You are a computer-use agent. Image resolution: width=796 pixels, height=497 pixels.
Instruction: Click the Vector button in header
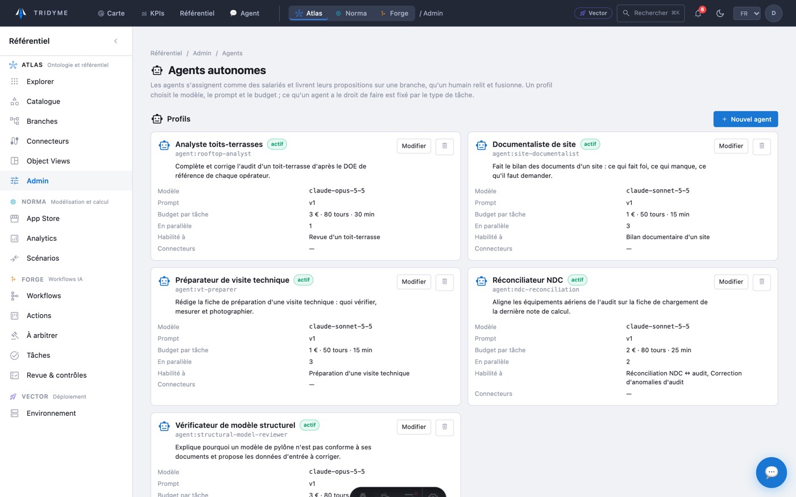[593, 13]
